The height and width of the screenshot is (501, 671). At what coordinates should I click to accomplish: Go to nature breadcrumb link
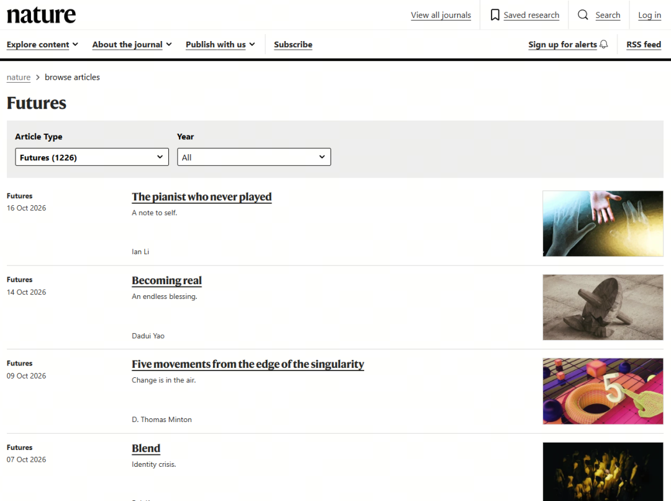tap(19, 77)
